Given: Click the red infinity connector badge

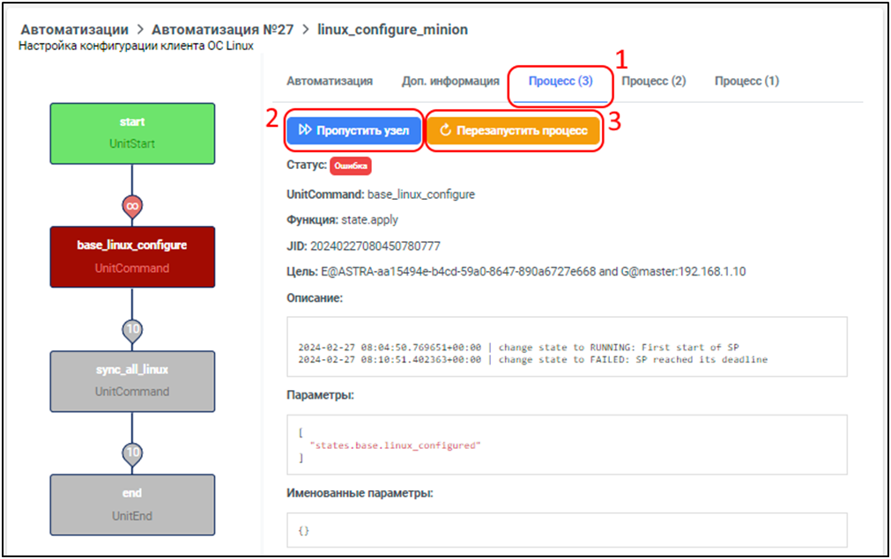Looking at the screenshot, I should click(132, 205).
